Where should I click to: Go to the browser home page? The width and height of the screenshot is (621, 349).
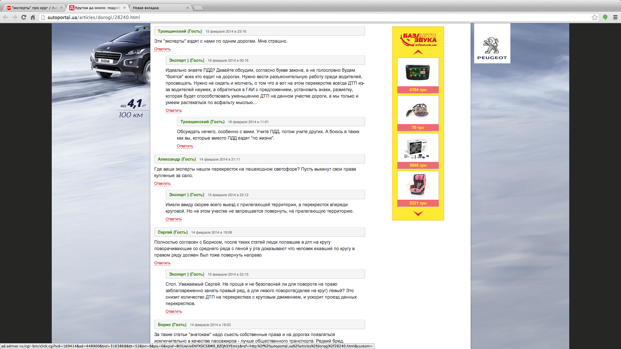click(33, 17)
